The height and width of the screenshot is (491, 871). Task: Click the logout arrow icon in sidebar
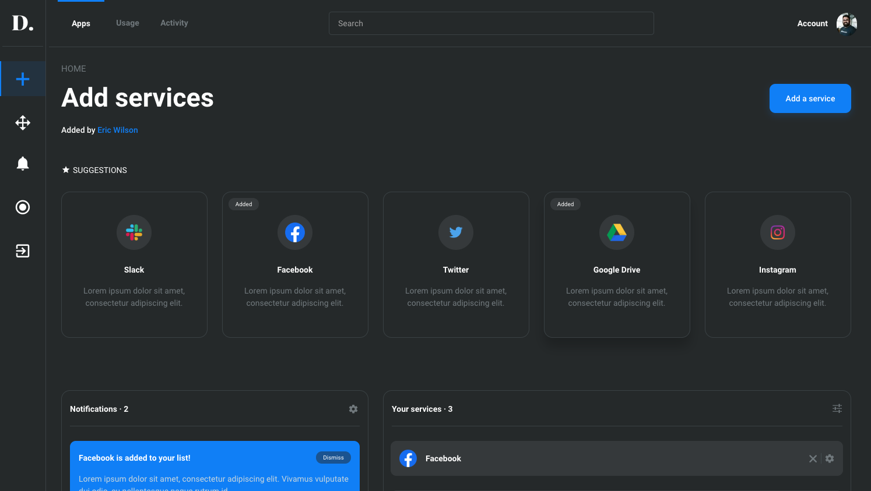click(x=23, y=251)
